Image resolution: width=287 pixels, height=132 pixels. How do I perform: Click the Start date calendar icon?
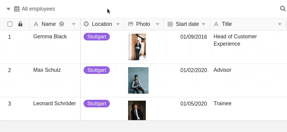(x=170, y=24)
